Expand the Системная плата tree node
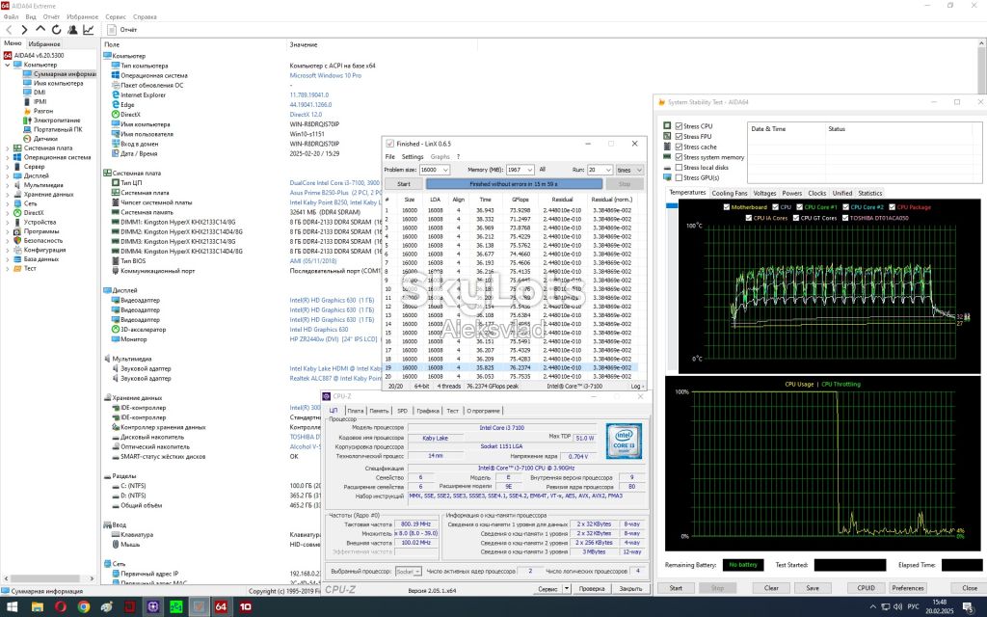This screenshot has width=987, height=617. tap(8, 148)
